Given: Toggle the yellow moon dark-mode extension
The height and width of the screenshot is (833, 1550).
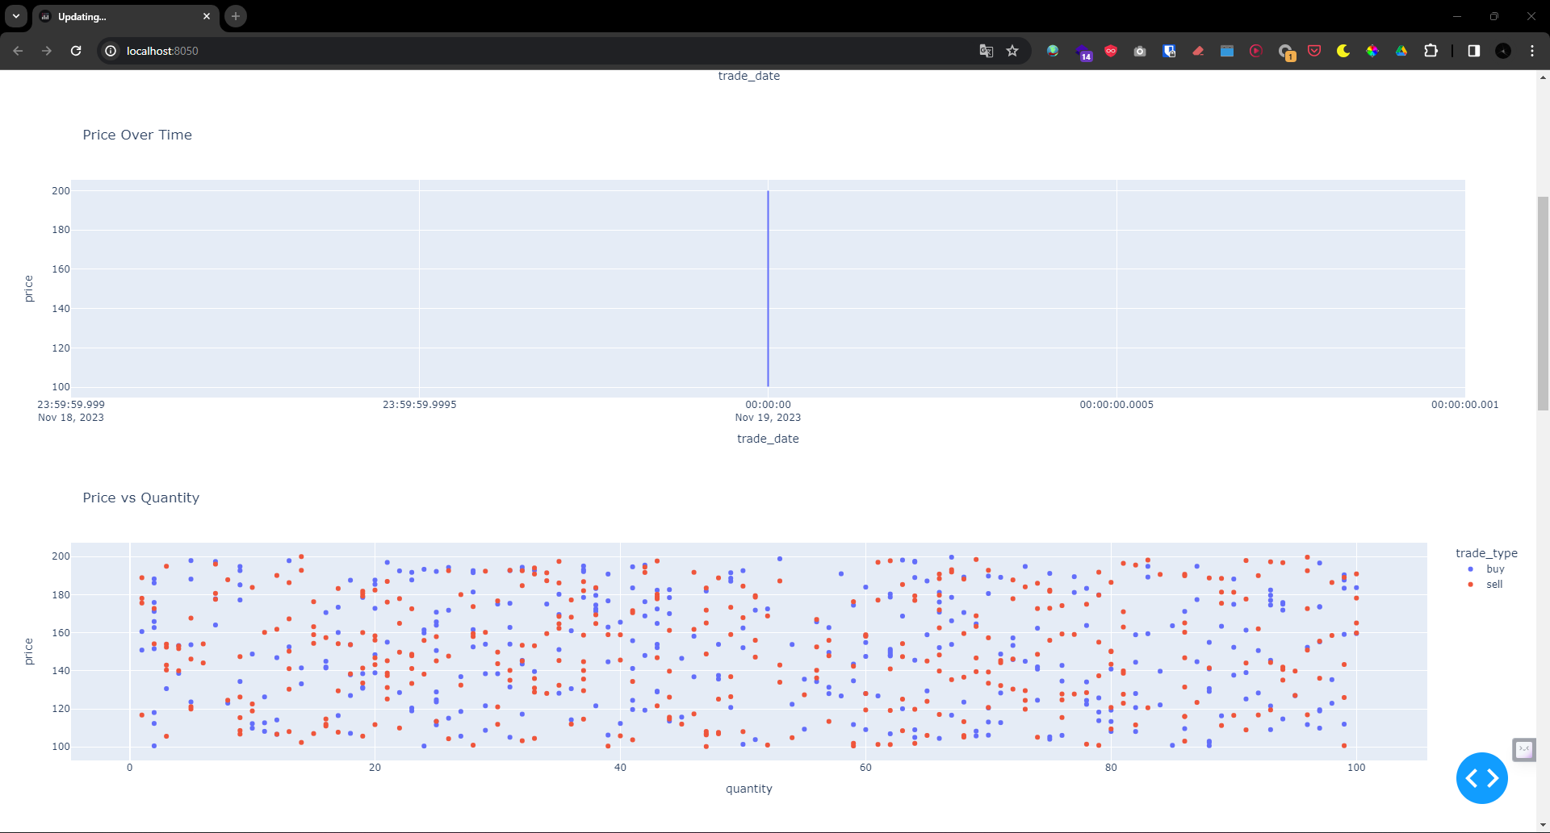Looking at the screenshot, I should pyautogui.click(x=1343, y=51).
